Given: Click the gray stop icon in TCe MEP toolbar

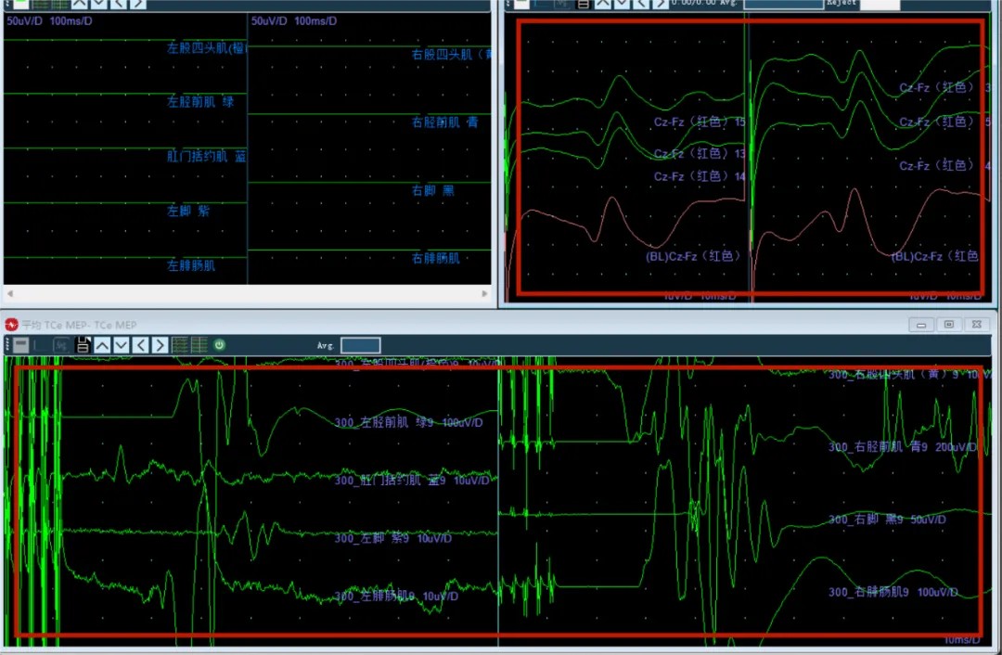Looking at the screenshot, I should pyautogui.click(x=20, y=345).
